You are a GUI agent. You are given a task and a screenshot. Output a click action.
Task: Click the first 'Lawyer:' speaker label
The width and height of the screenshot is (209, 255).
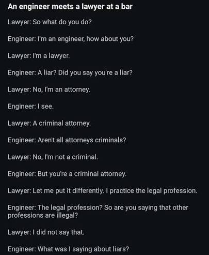coord(20,22)
